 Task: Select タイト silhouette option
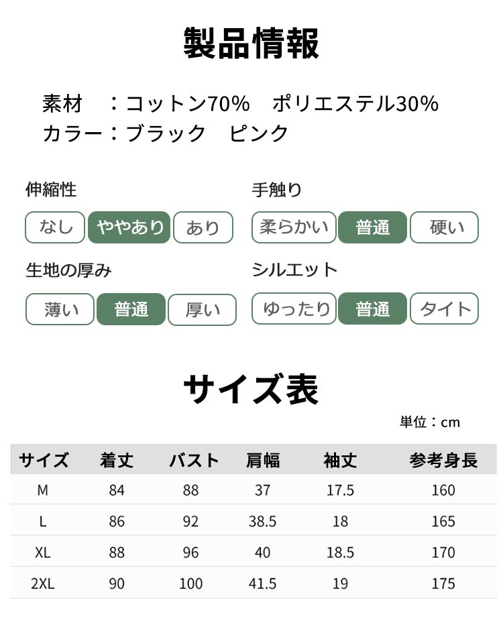point(444,308)
